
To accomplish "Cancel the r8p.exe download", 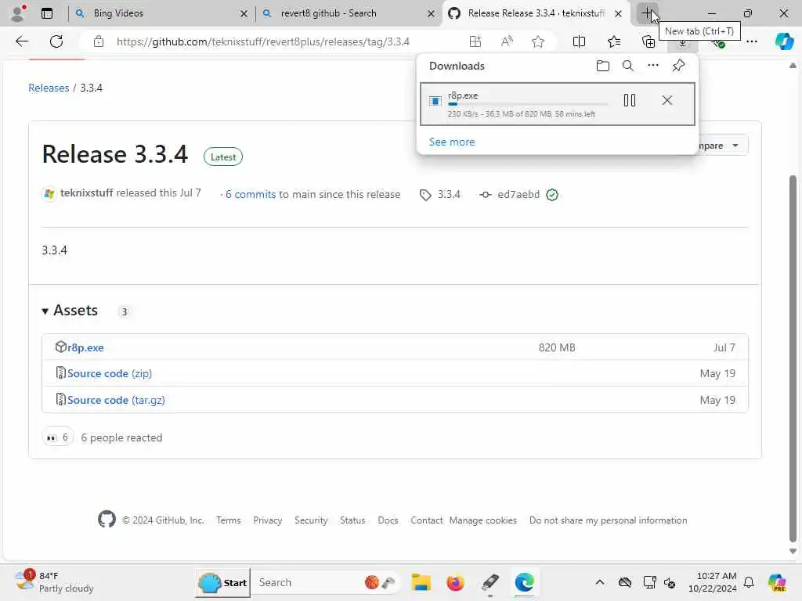I will pyautogui.click(x=667, y=100).
